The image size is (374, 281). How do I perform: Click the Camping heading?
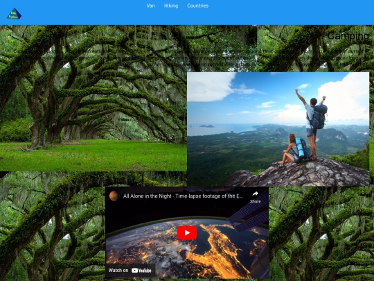348,36
